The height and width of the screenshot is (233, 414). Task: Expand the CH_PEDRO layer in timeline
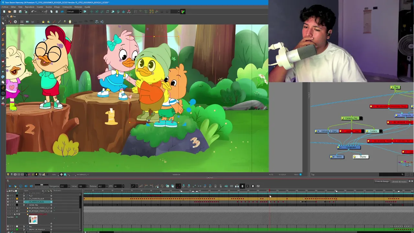click(x=24, y=202)
